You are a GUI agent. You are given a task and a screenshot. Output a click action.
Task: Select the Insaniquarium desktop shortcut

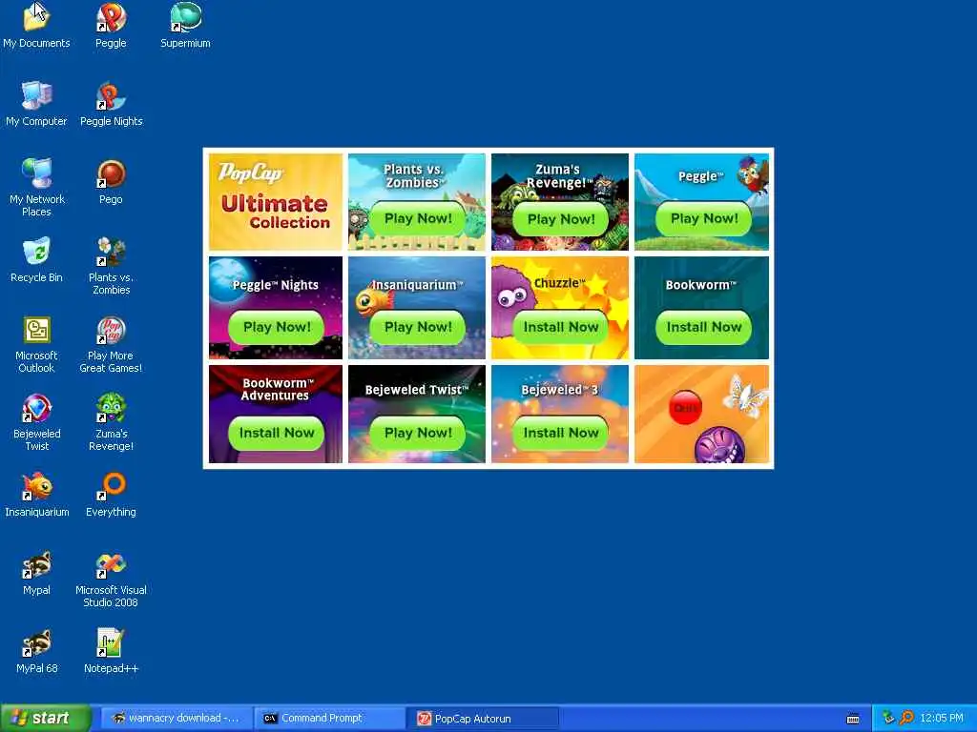37,495
